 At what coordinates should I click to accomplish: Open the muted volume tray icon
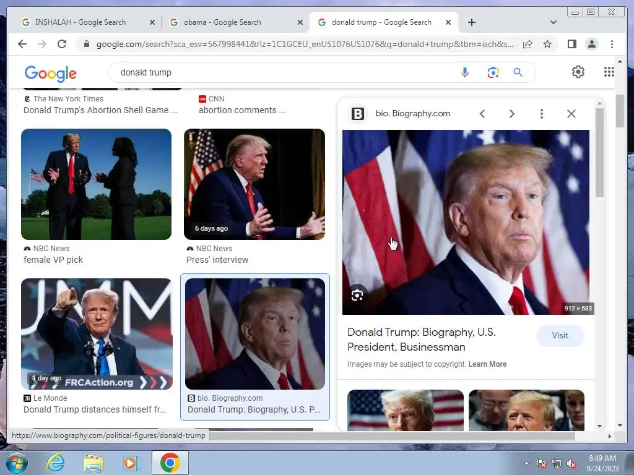coord(571,464)
